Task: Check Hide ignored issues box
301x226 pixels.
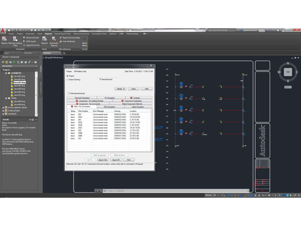Action: tap(69, 93)
